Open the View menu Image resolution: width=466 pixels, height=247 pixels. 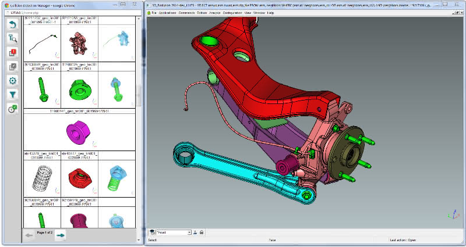click(x=248, y=13)
